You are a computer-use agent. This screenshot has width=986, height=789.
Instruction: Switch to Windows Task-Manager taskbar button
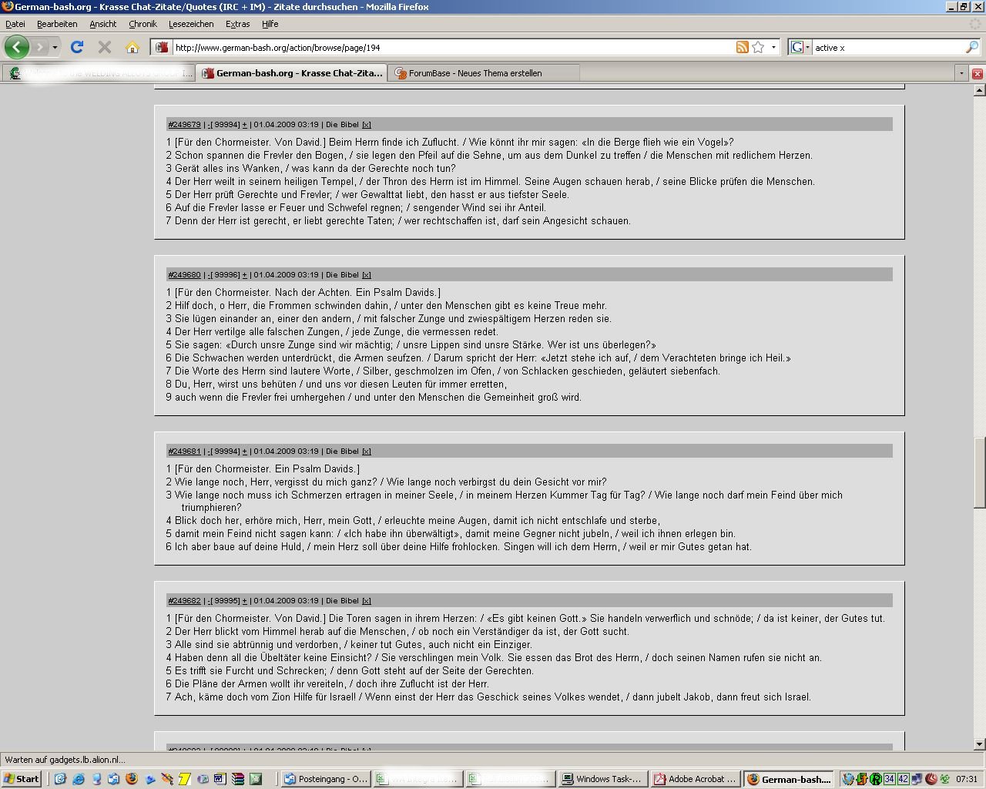coord(602,779)
